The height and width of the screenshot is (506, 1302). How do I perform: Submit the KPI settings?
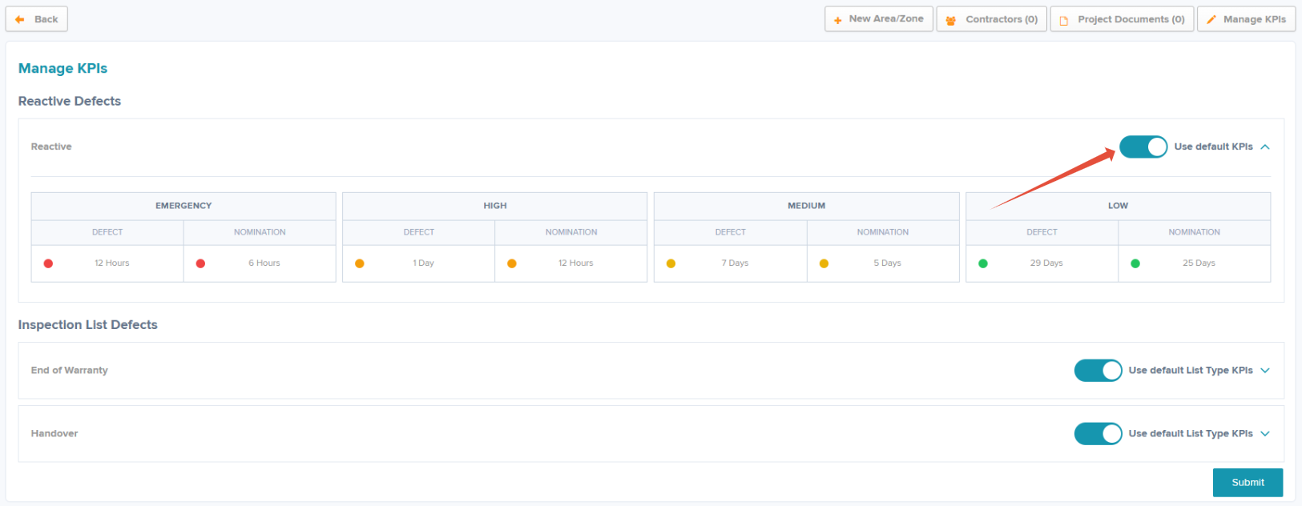pyautogui.click(x=1248, y=483)
